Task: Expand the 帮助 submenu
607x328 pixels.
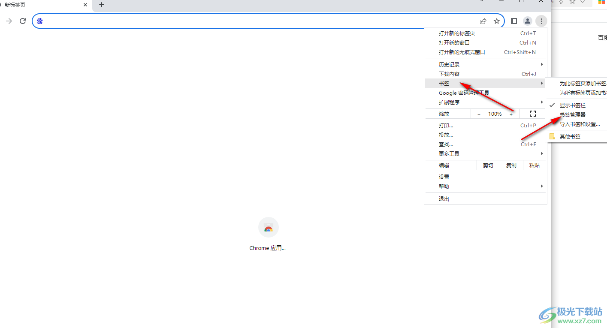Action: (x=486, y=186)
